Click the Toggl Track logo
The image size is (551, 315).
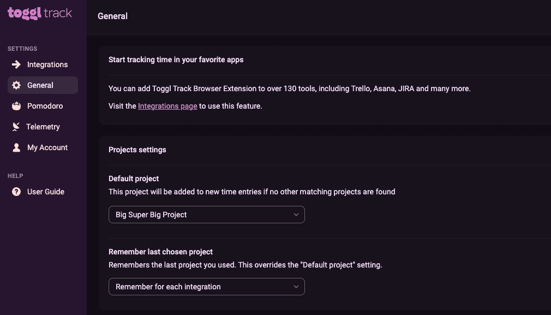pos(40,13)
